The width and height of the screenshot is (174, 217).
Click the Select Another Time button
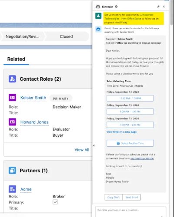coord(130,143)
